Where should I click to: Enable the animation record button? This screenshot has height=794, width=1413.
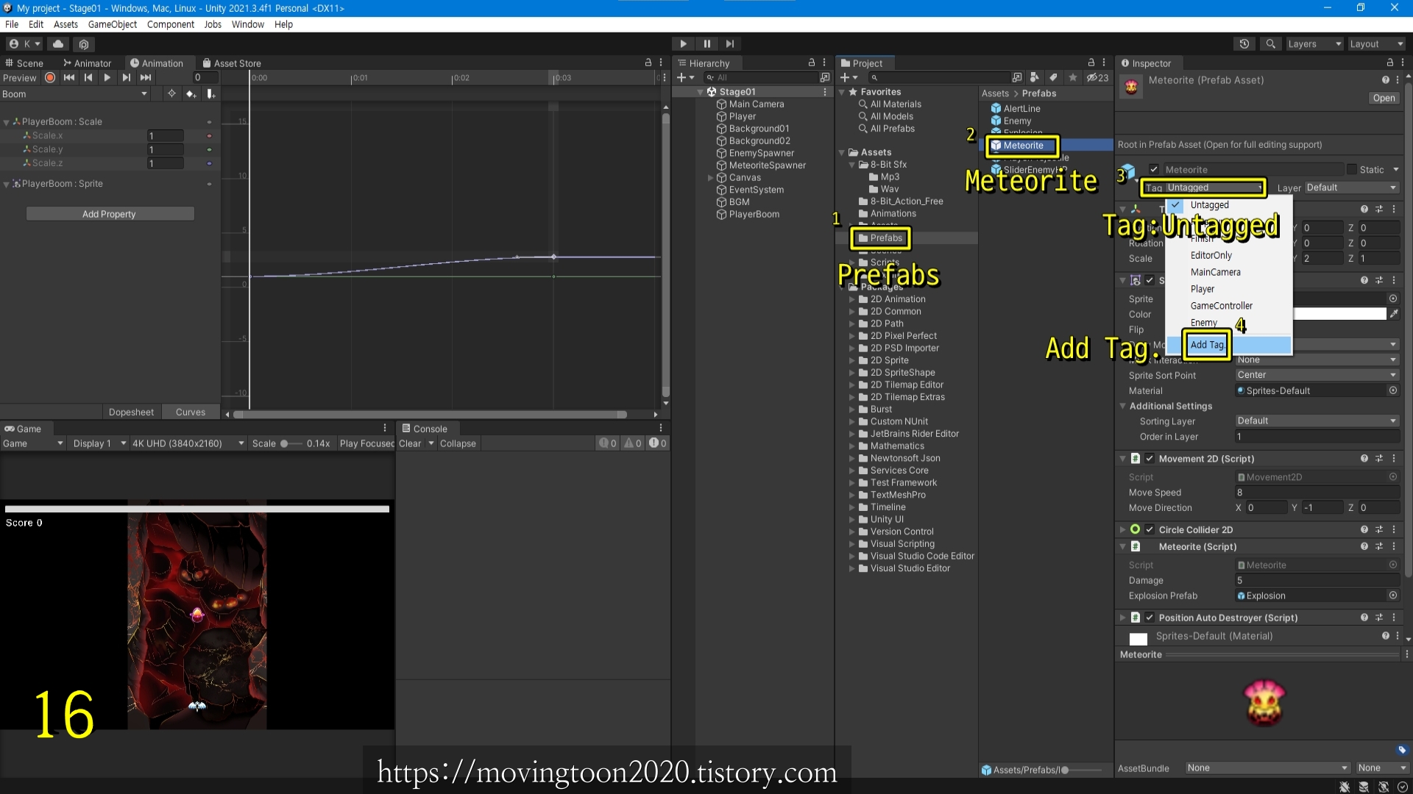50,78
